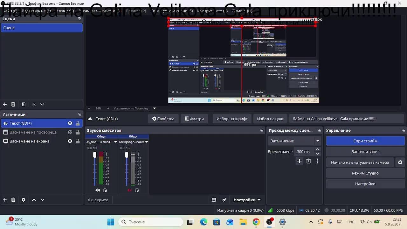Move selected source down in Източници
This screenshot has width=407, height=229.
coord(42,200)
